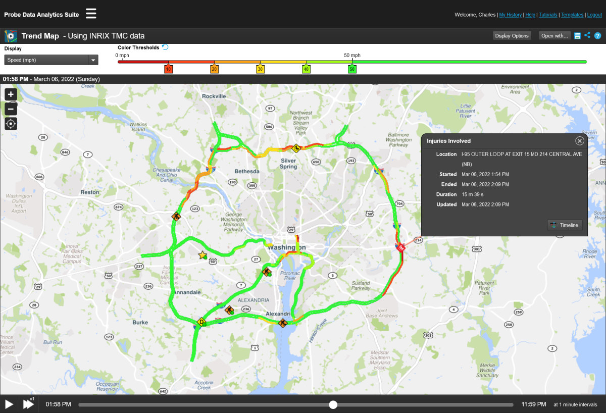Click the playback timeline slider handle
Viewport: 606px width, 413px height.
333,404
